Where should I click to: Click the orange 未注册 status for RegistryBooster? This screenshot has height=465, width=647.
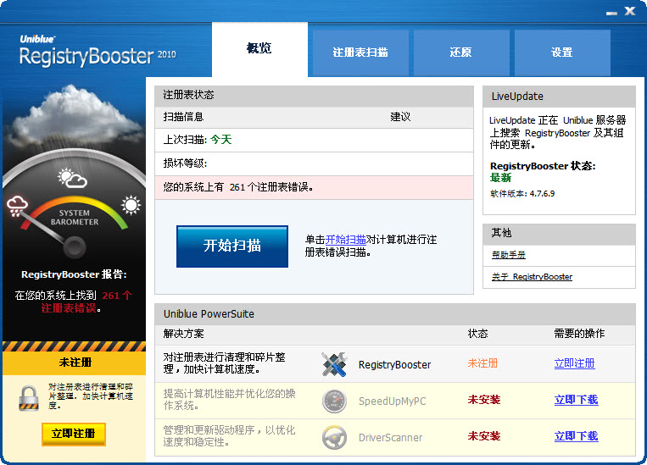click(482, 363)
